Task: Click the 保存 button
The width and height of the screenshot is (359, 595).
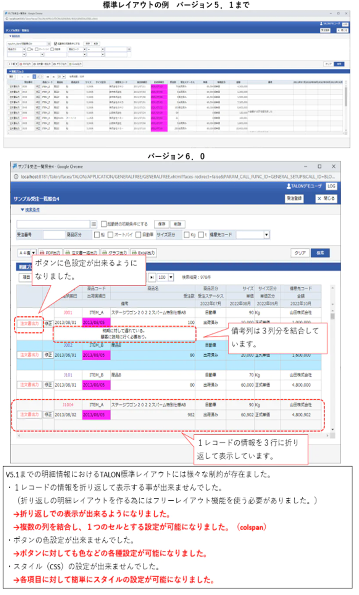Action: [x=161, y=224]
